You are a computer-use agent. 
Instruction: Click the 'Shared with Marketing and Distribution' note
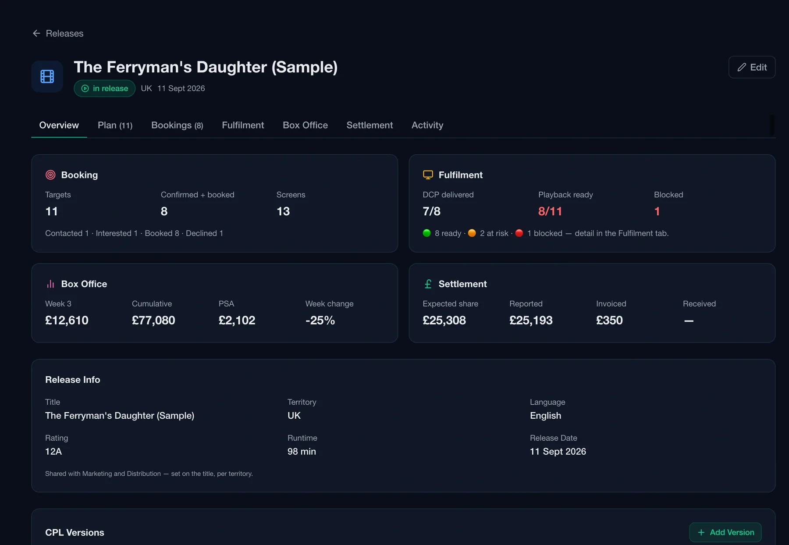point(149,474)
